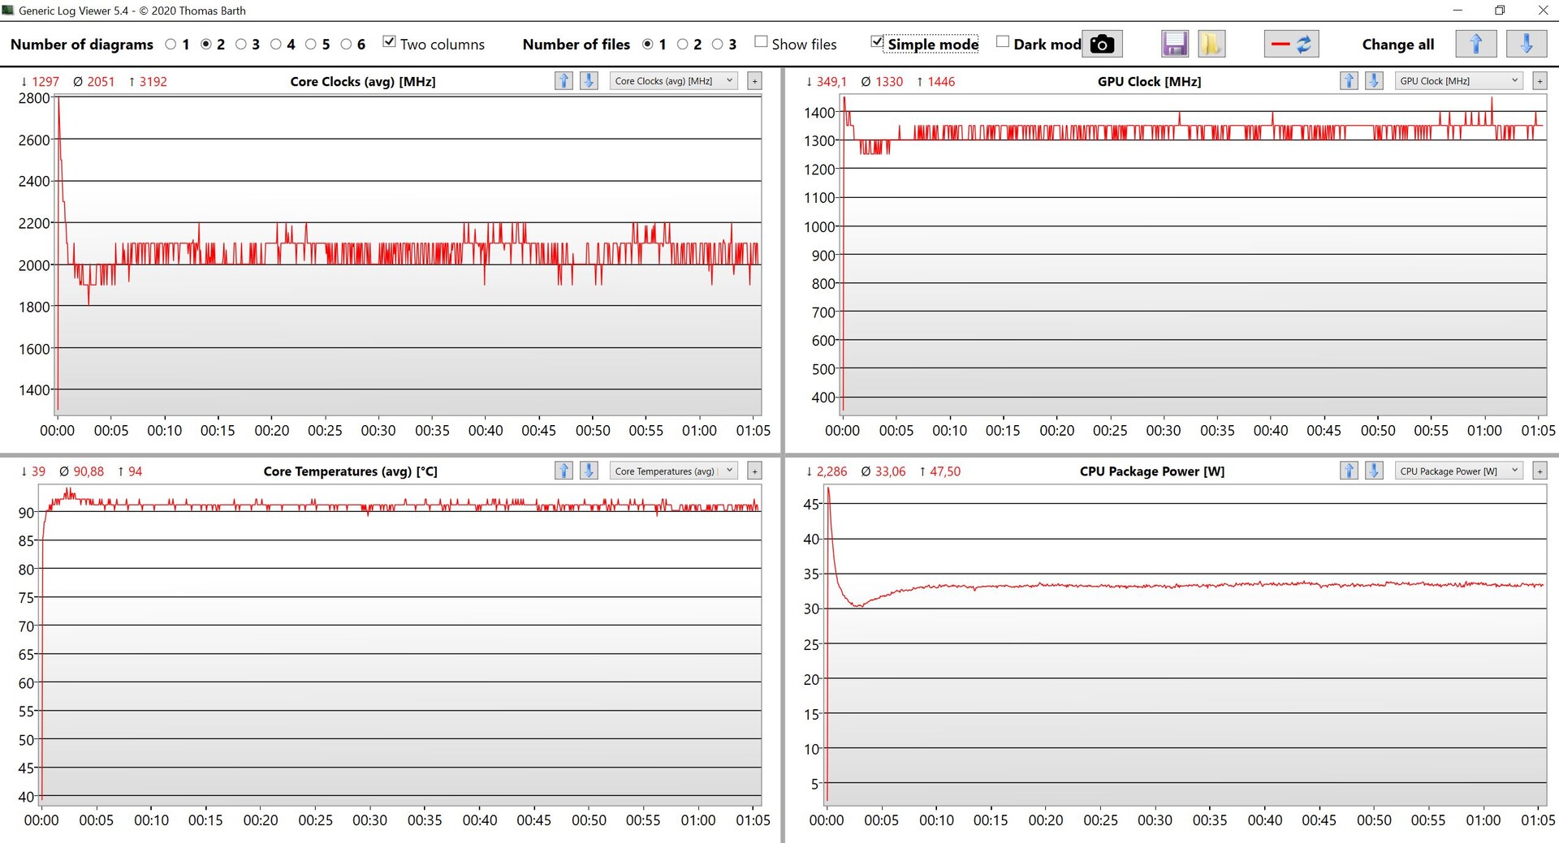The height and width of the screenshot is (843, 1559).
Task: Click the Core Clocks average value 2051
Action: pos(93,81)
